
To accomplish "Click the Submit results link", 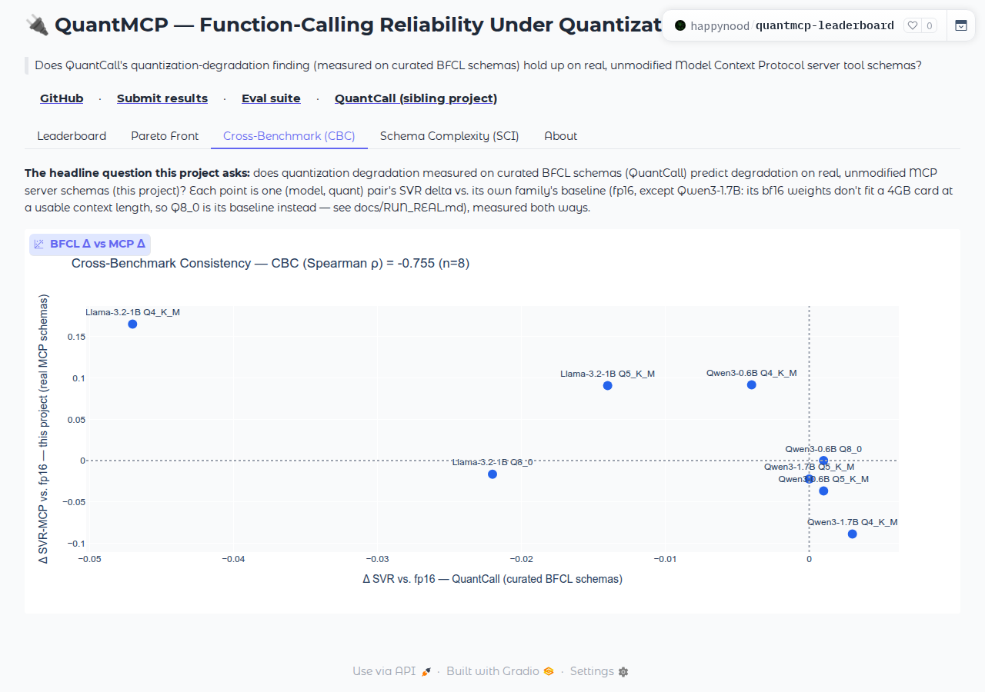I will click(x=162, y=98).
